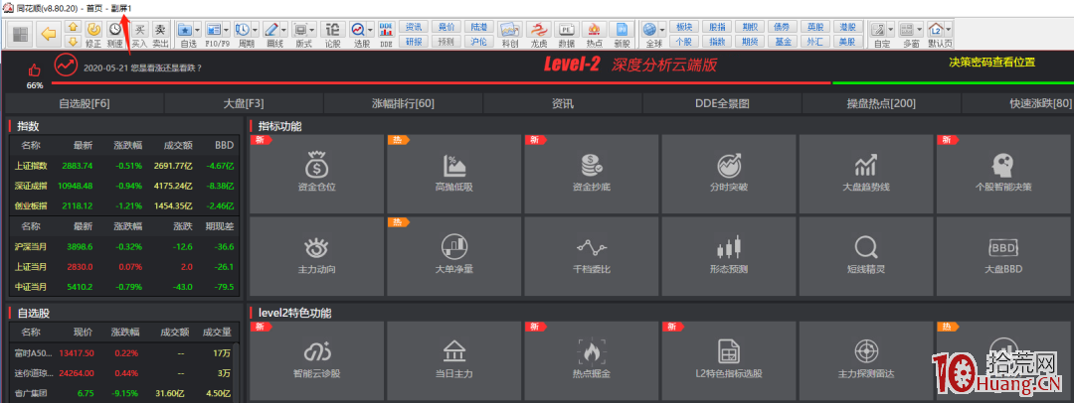Image resolution: width=1074 pixels, height=403 pixels.
Task: Expand the F10/F9 dropdown arrow
Action: tap(226, 30)
